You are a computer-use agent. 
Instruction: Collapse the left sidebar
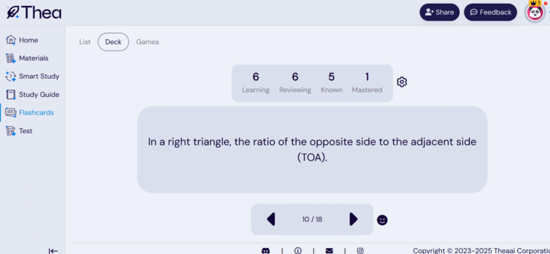(x=53, y=250)
